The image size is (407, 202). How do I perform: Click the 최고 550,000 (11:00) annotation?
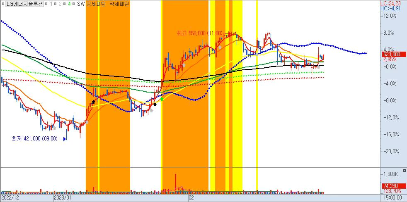click(x=200, y=33)
